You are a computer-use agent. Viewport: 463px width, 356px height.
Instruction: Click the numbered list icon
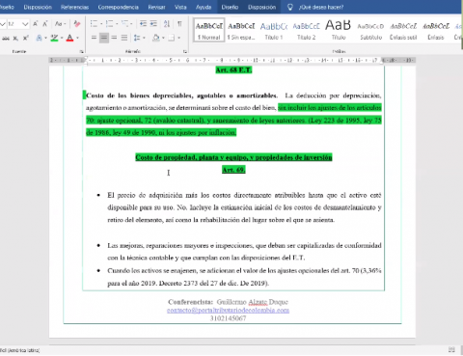109,24
